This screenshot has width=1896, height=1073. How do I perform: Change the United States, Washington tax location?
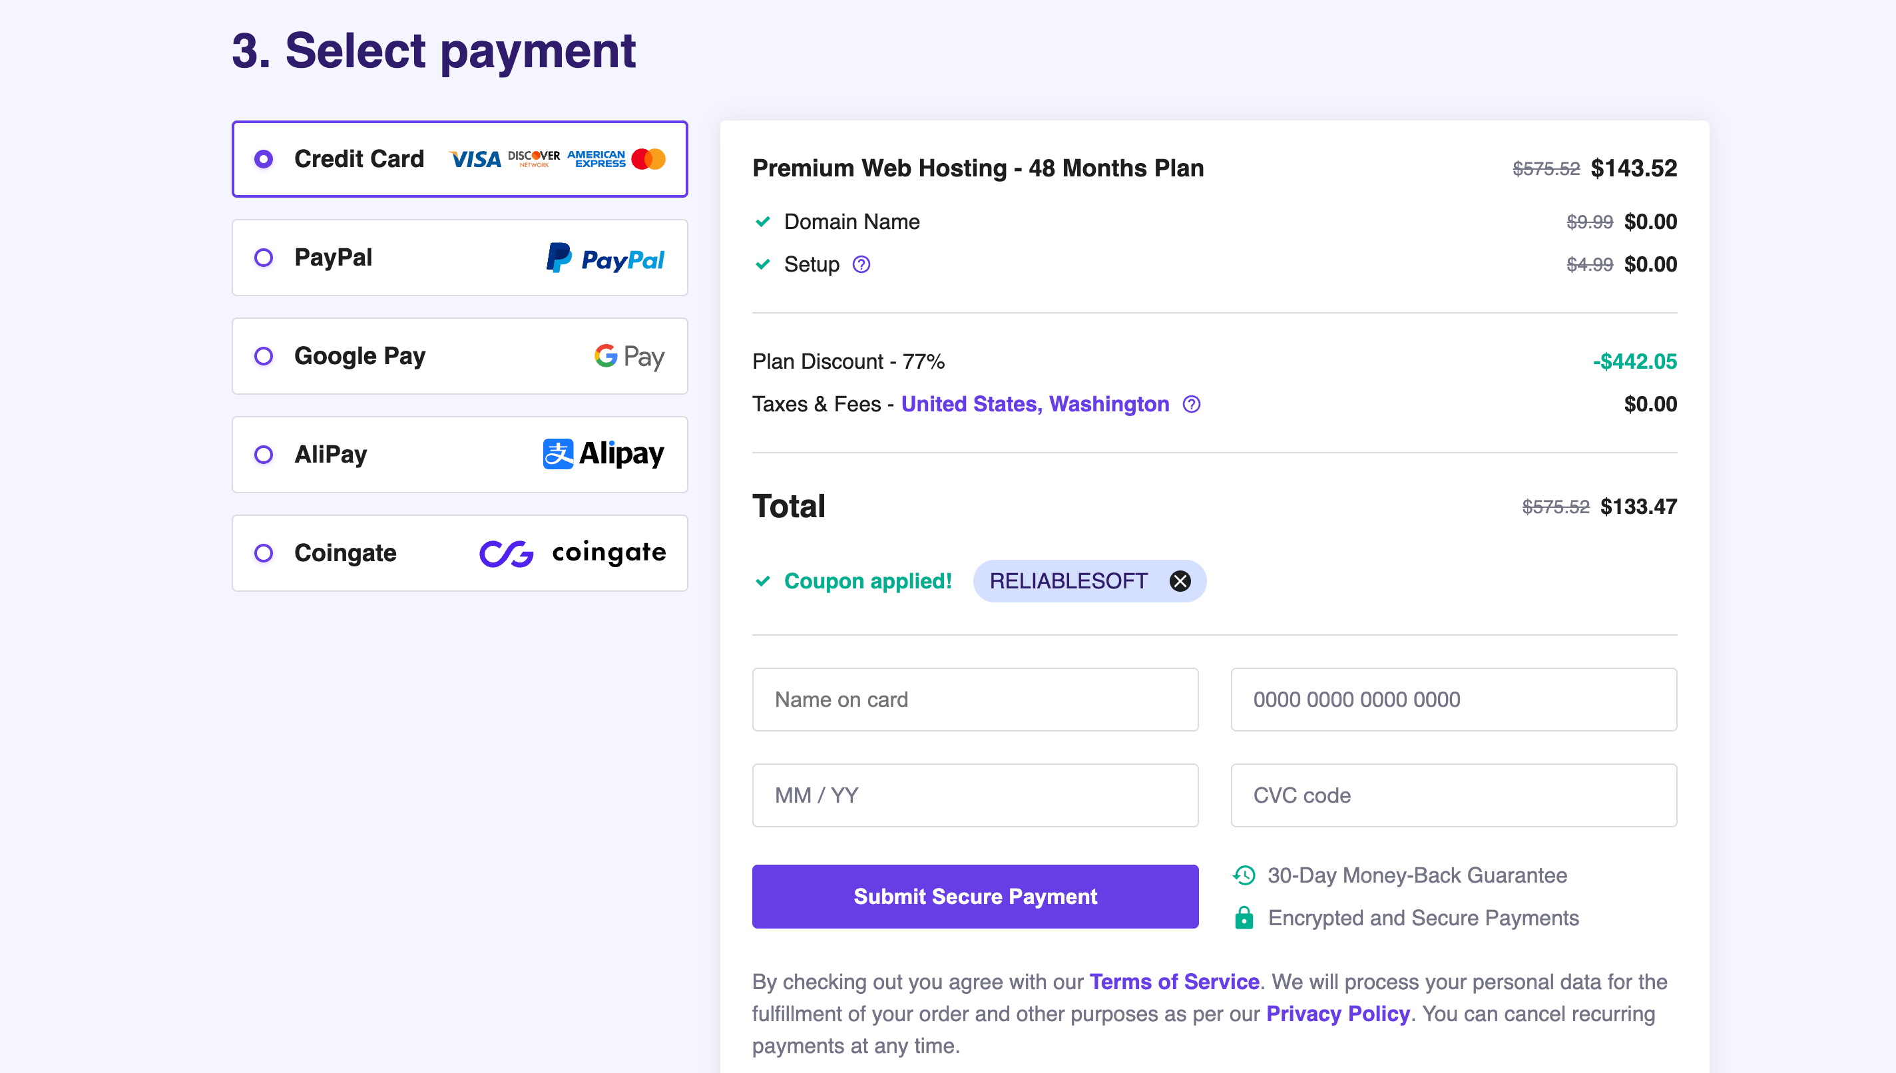[1035, 405]
